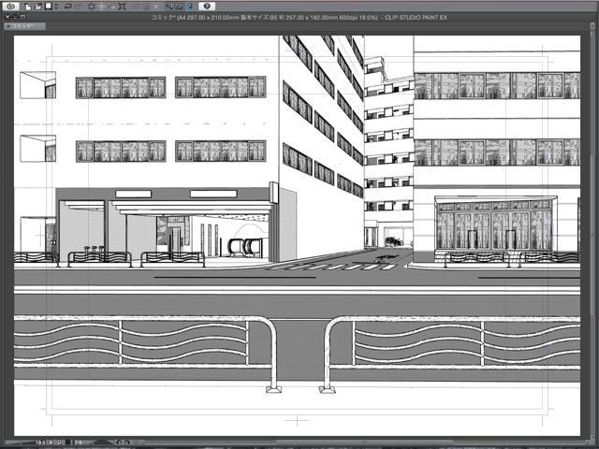Image resolution: width=599 pixels, height=449 pixels.
Task: Fill with the paint bucket icon
Action: pos(112,7)
